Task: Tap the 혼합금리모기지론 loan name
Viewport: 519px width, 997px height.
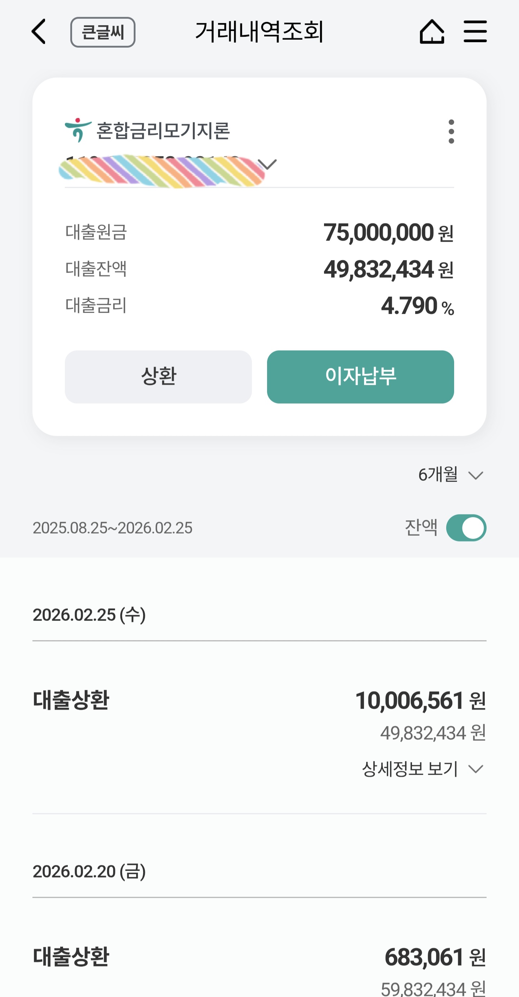Action: point(163,130)
